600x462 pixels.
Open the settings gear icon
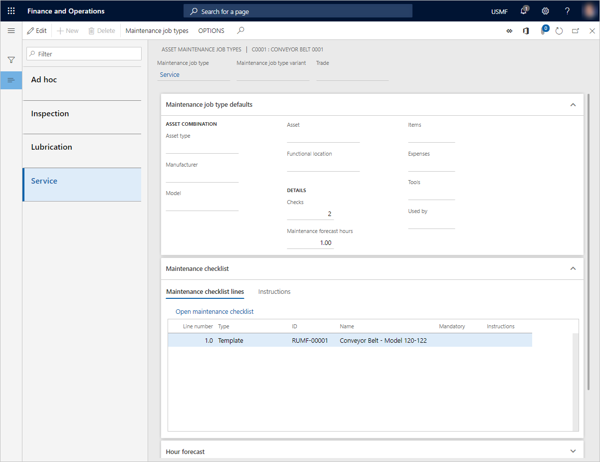[x=545, y=11]
